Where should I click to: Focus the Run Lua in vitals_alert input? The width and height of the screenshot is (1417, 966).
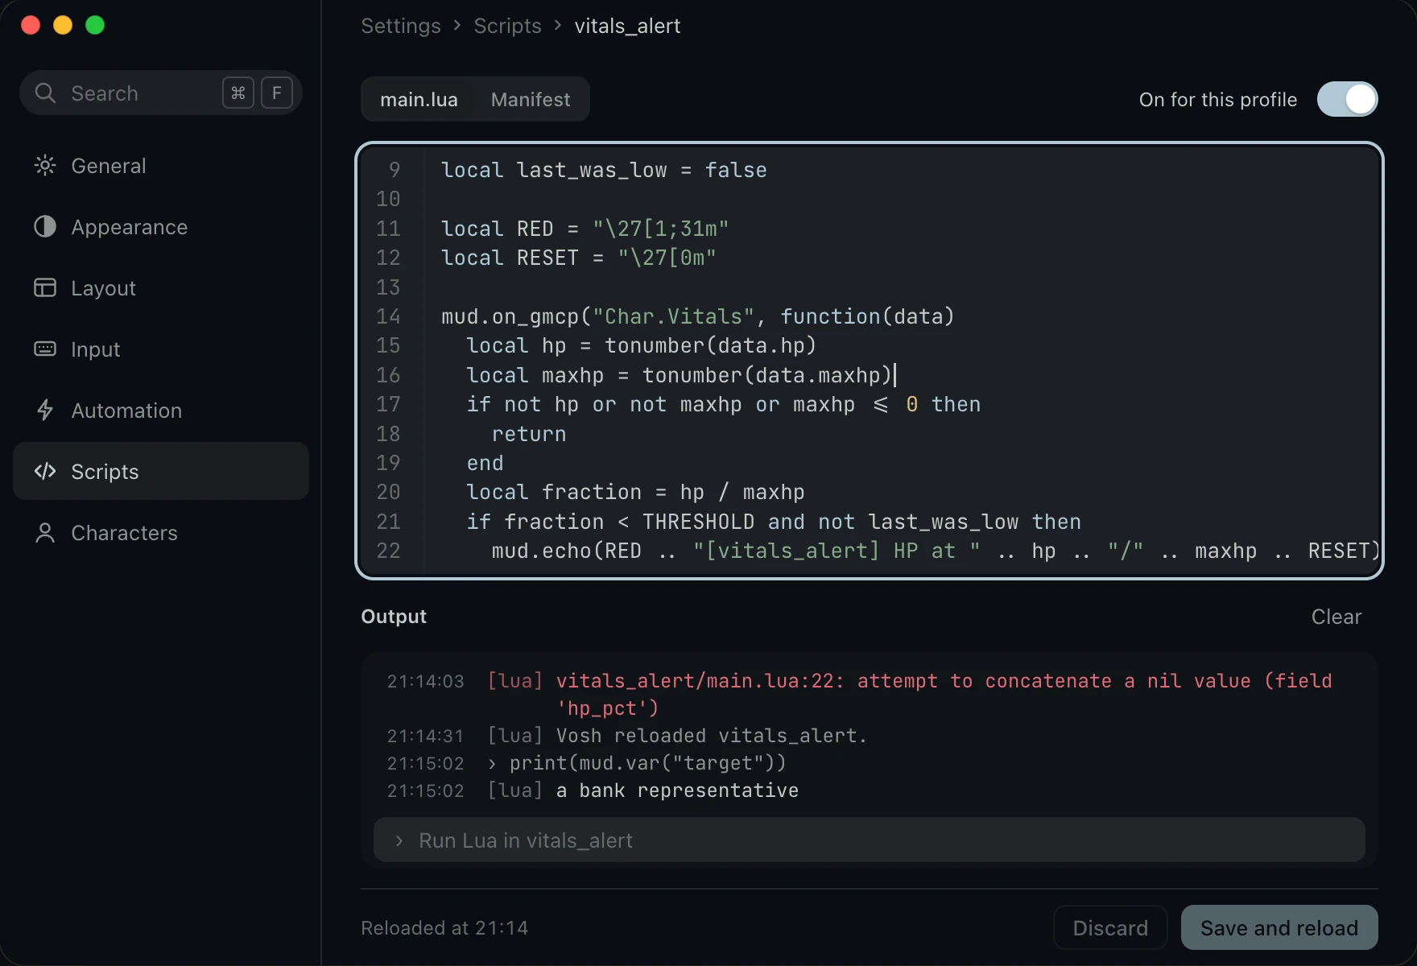click(870, 840)
